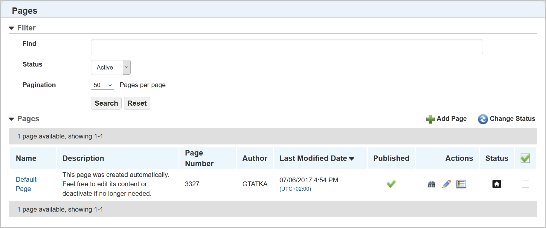Sort by the Name column header
The width and height of the screenshot is (546, 228).
[x=26, y=158]
